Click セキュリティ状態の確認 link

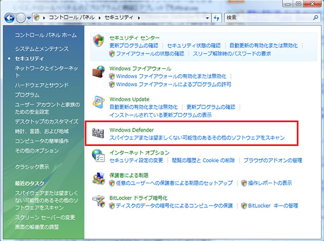point(194,45)
